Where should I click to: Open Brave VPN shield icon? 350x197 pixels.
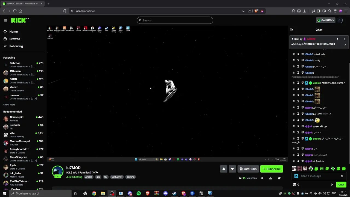335,11
